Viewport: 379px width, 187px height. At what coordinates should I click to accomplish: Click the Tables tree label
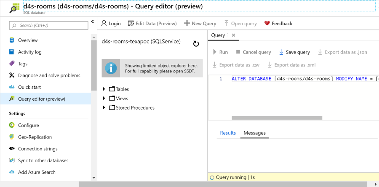(x=122, y=89)
